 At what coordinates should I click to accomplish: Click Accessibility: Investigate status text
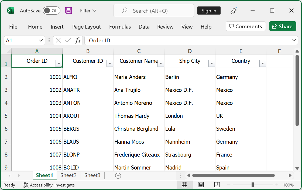click(52, 185)
